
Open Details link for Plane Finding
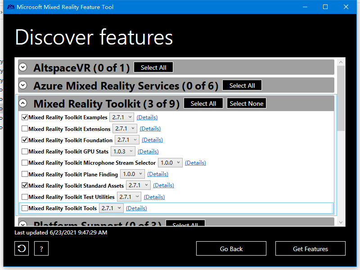tap(158, 174)
